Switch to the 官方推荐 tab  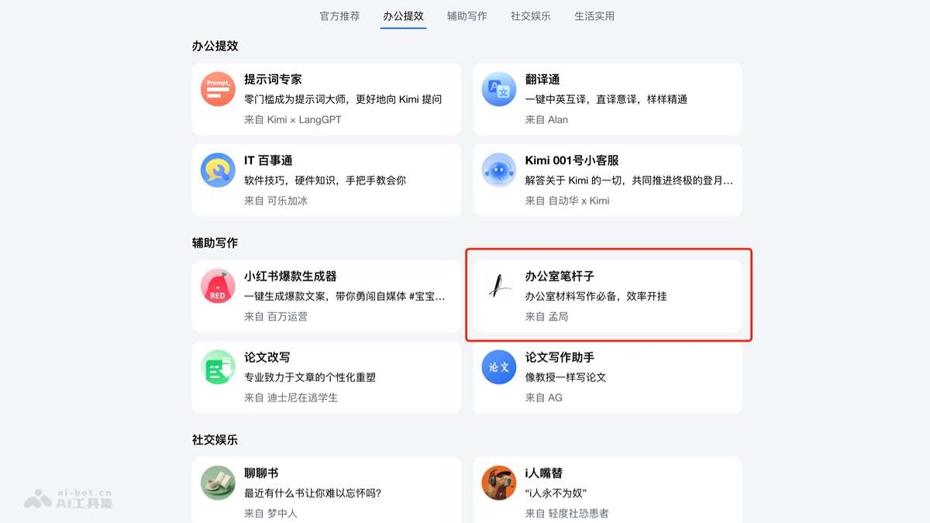coord(339,15)
